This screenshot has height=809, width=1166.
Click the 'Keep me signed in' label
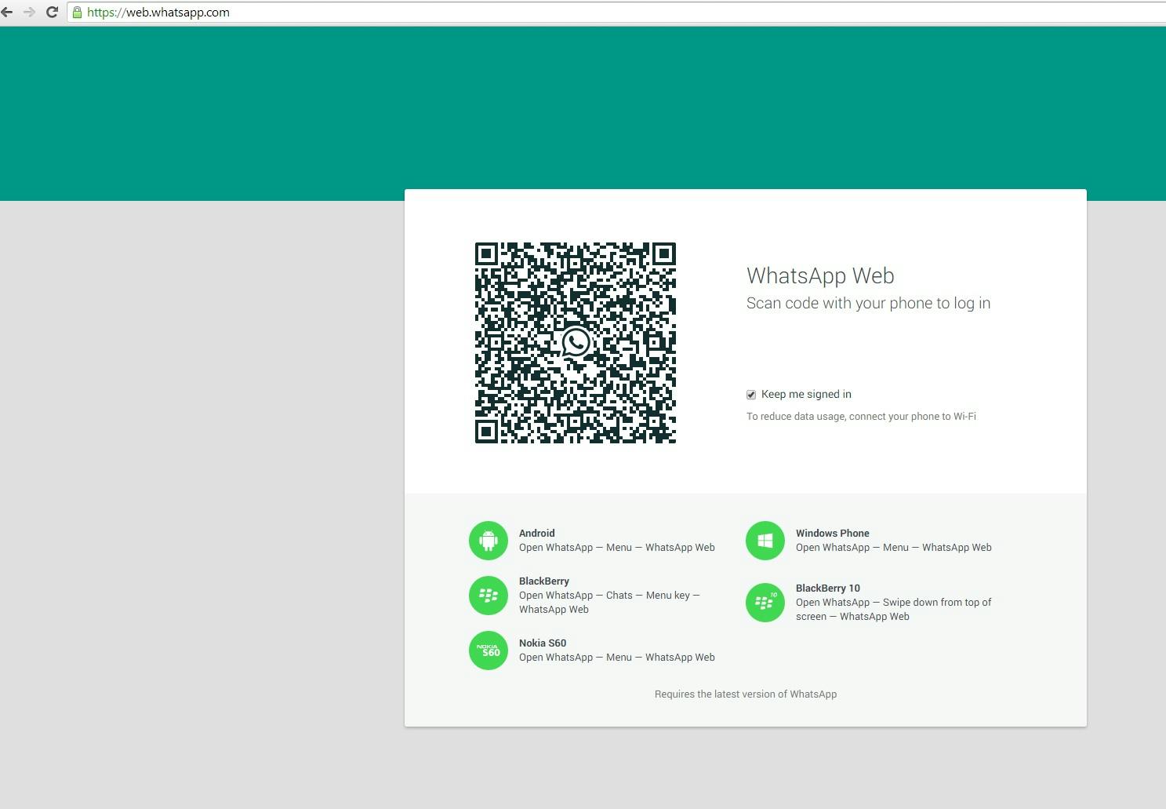[x=806, y=395]
